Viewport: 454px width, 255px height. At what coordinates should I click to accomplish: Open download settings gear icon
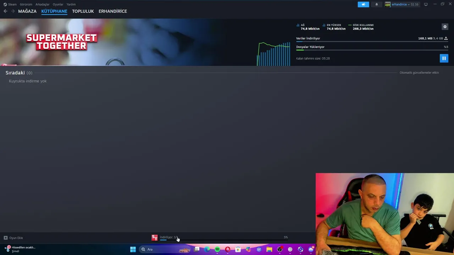[x=445, y=27]
